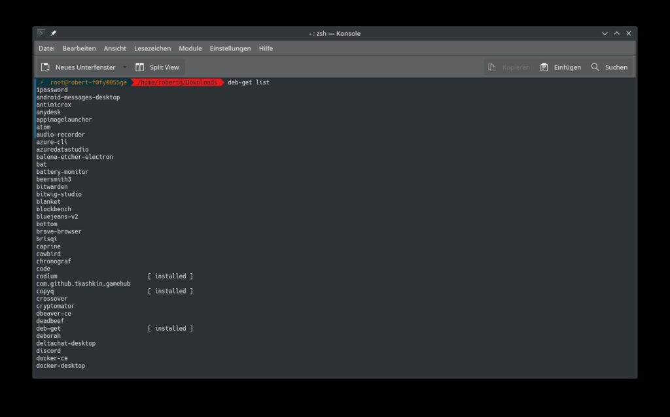Click the 'deadbeef' line
Viewport: 670px width, 417px height.
pos(50,321)
